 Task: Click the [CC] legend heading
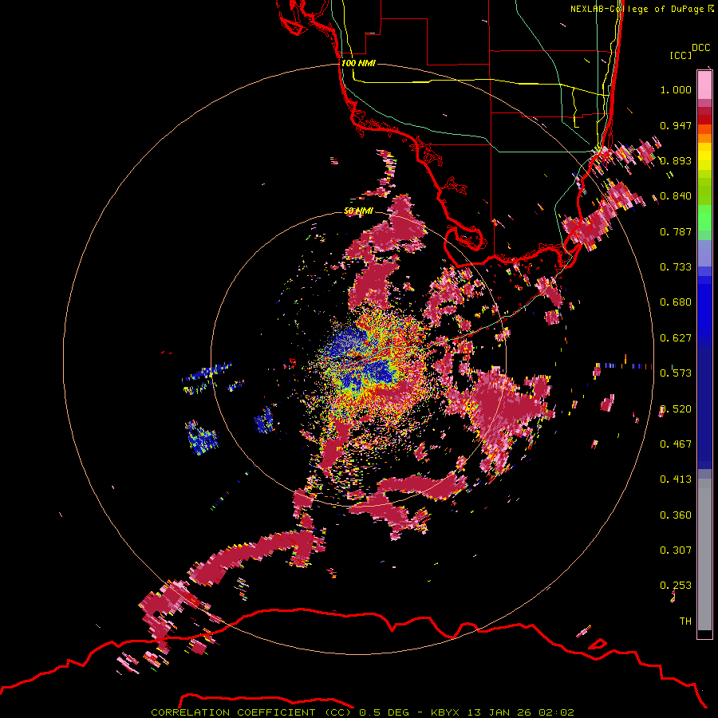[681, 55]
